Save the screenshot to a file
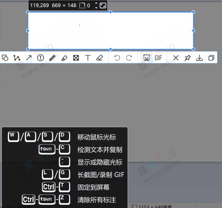The width and height of the screenshot is (222, 208). click(200, 58)
